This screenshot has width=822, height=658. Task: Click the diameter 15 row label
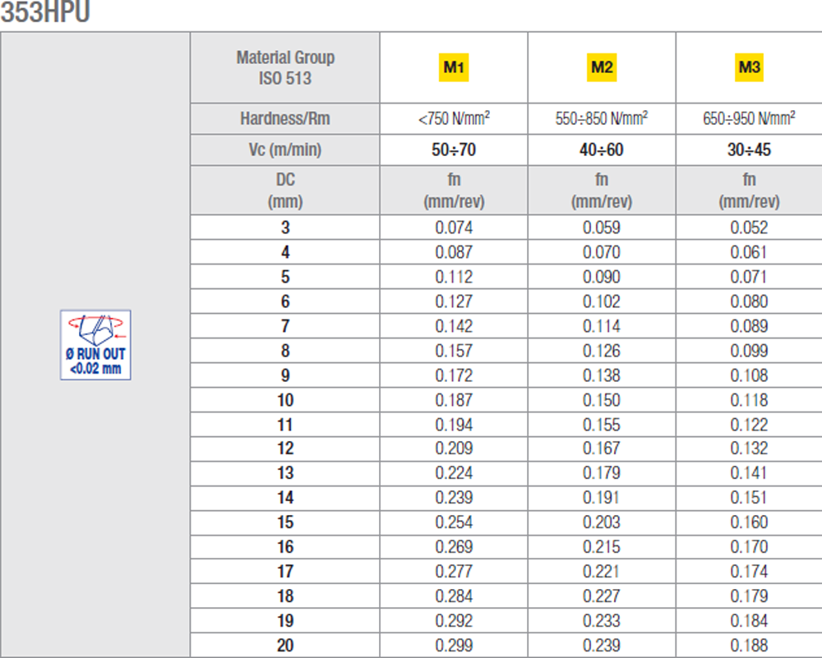click(x=285, y=522)
